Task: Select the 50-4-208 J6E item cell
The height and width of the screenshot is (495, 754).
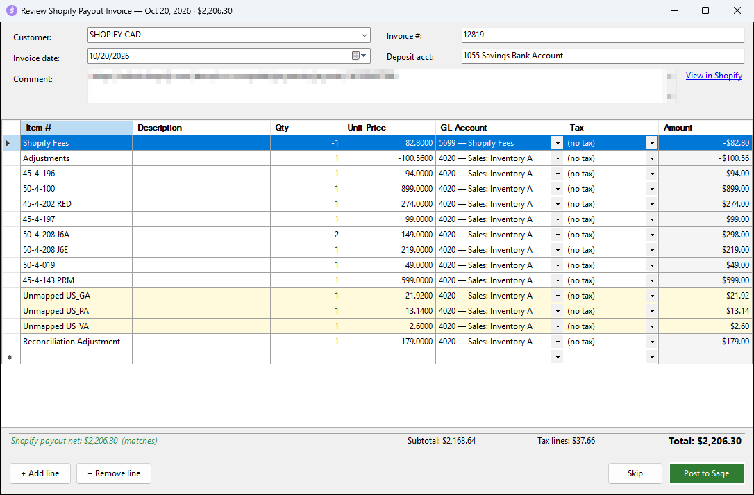Action: [x=76, y=250]
